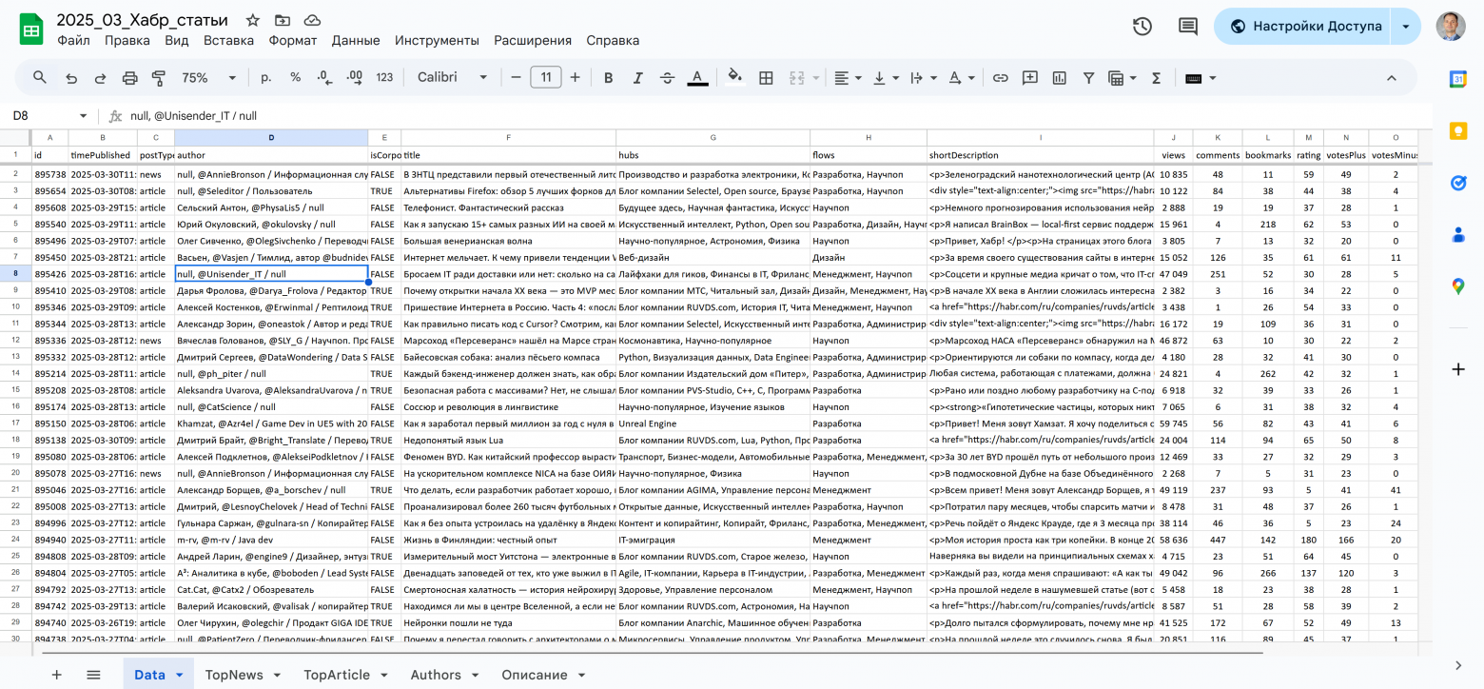
Task: Open version history clock icon
Action: pos(1142,27)
